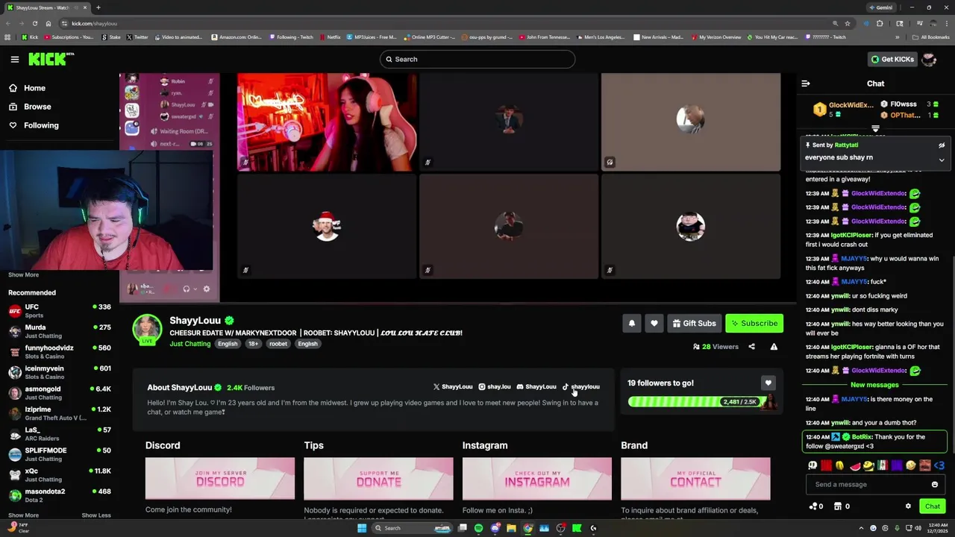Click the Discord settings gear in stream
The width and height of the screenshot is (955, 537).
click(207, 289)
